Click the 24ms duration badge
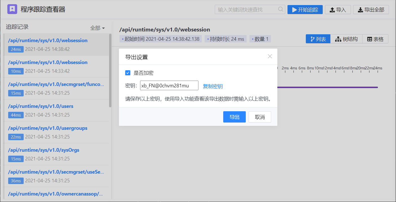Image resolution: width=396 pixels, height=202 pixels. tap(16, 49)
